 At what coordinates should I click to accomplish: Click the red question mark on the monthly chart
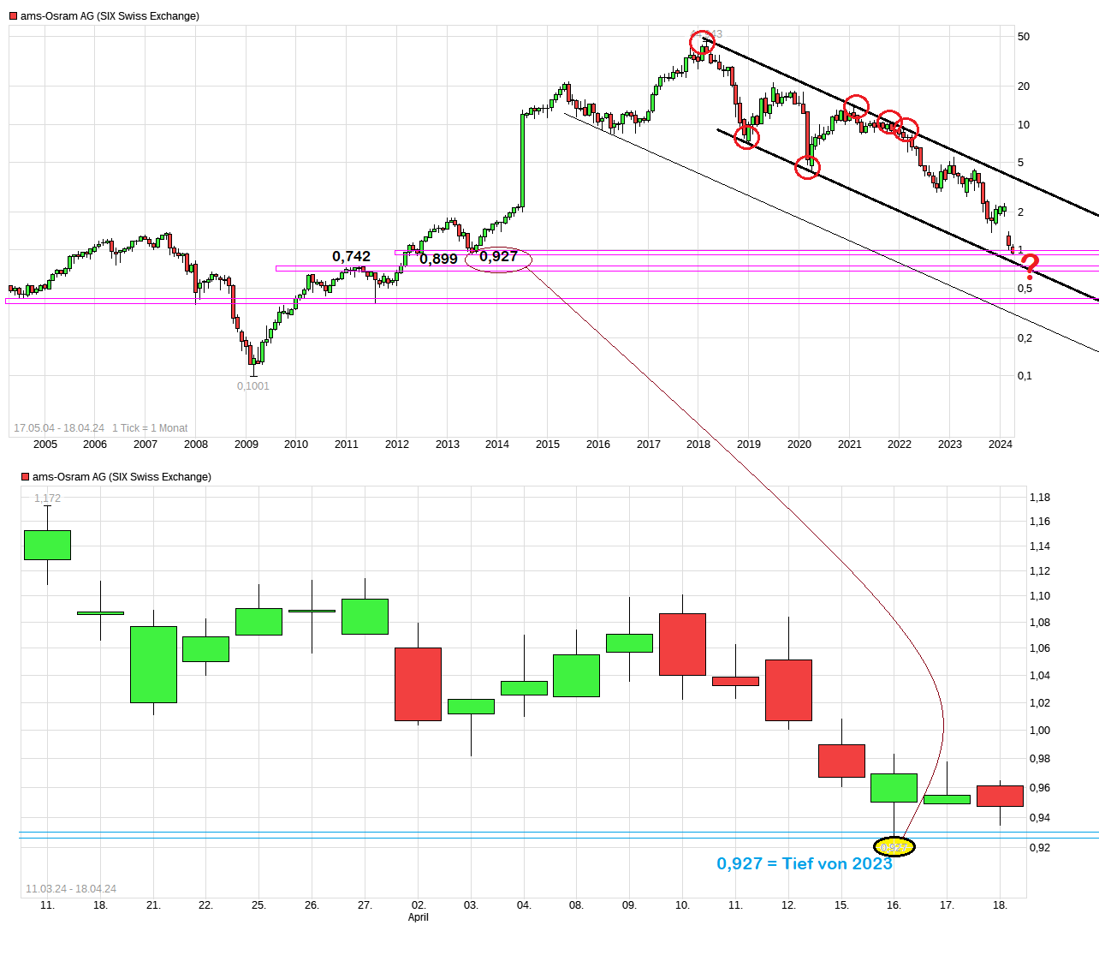pos(1031,268)
